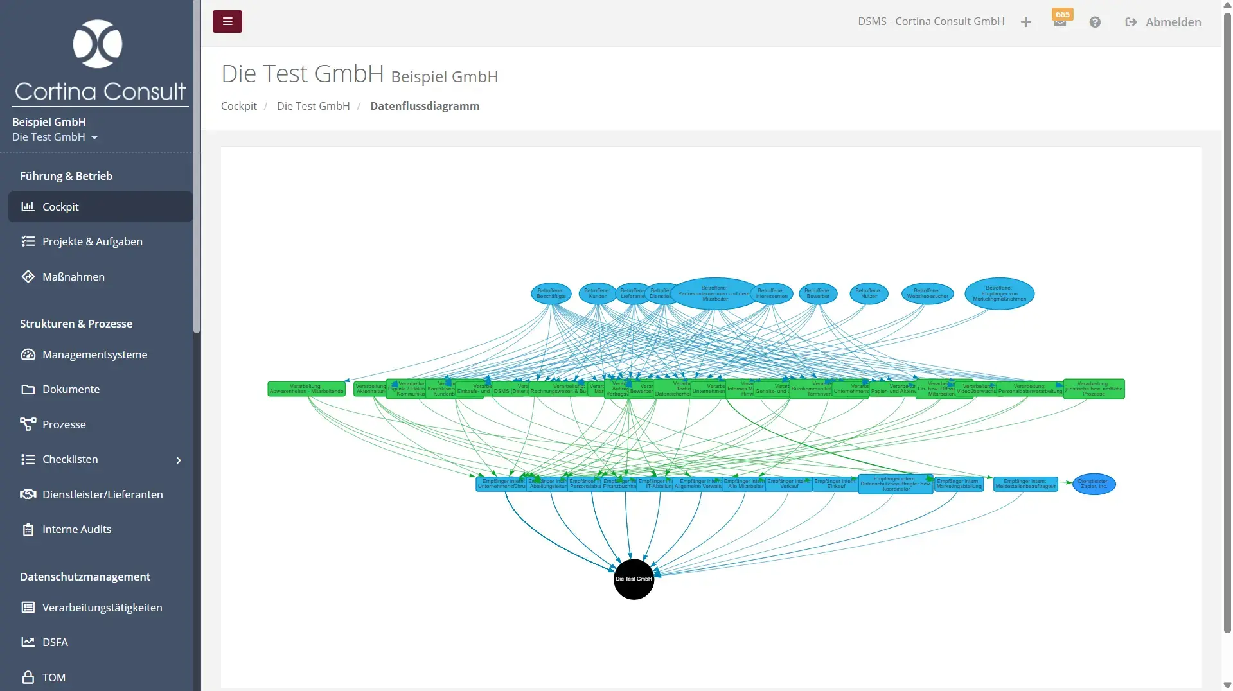Open the mail inbox with 665 badge
This screenshot has height=691, width=1233.
click(x=1060, y=22)
